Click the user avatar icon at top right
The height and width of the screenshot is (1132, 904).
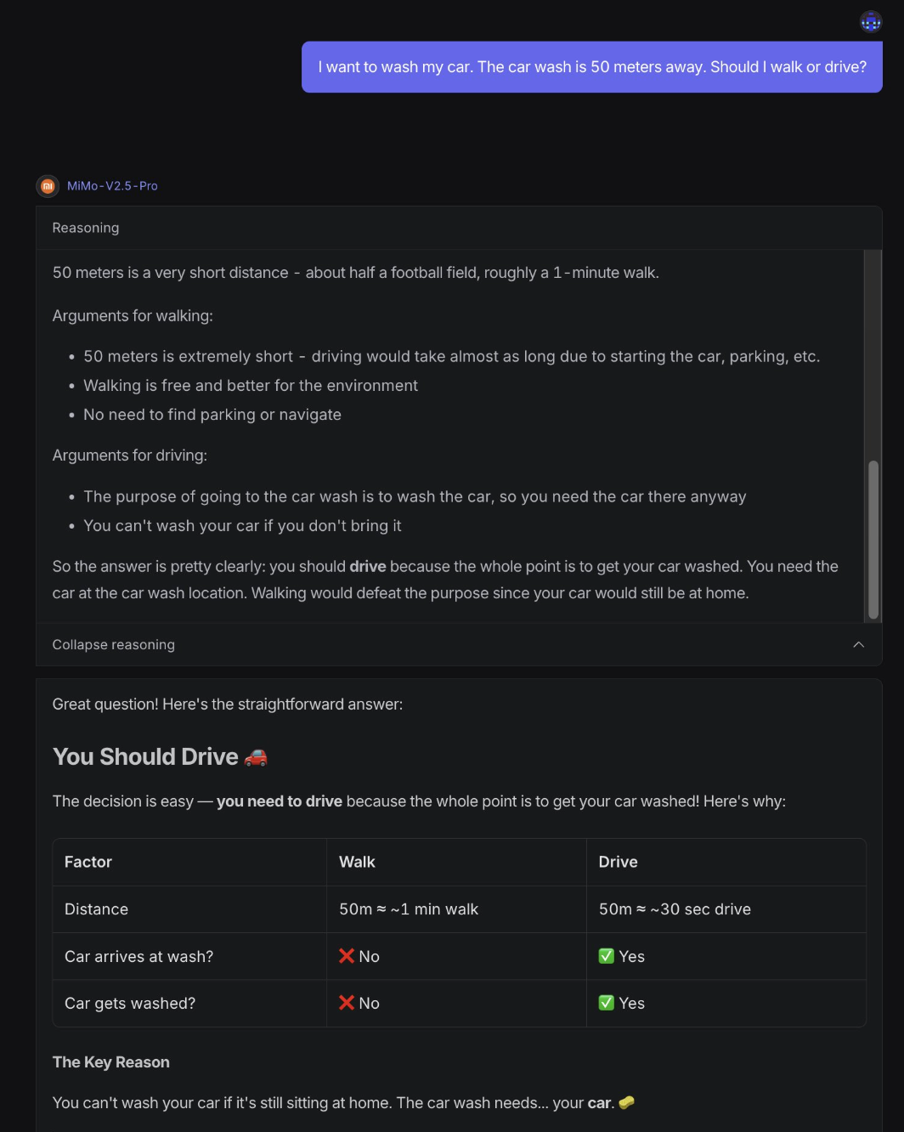pos(871,21)
